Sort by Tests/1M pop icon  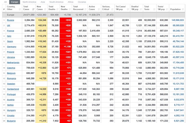[167, 9]
